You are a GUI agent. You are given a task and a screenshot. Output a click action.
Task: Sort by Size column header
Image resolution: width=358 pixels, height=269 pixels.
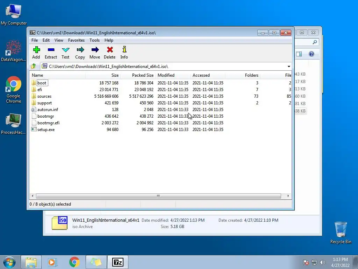[x=103, y=75]
